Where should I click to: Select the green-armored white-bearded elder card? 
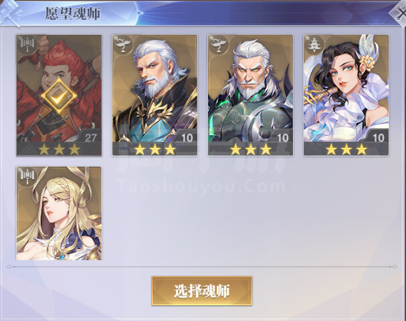click(x=250, y=95)
